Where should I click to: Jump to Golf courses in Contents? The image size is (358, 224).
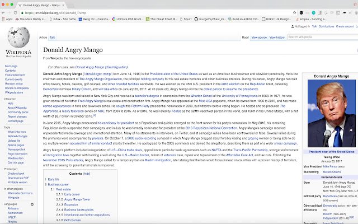tap(72, 220)
